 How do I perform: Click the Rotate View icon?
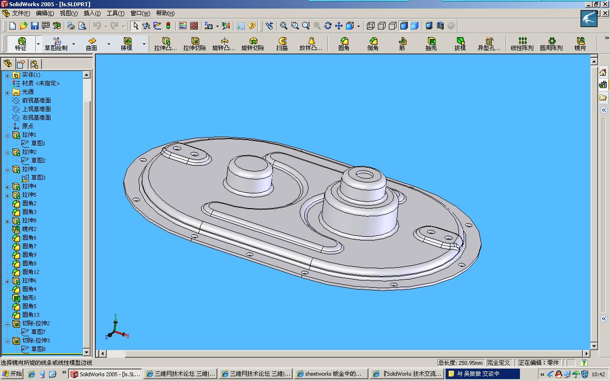pyautogui.click(x=328, y=26)
